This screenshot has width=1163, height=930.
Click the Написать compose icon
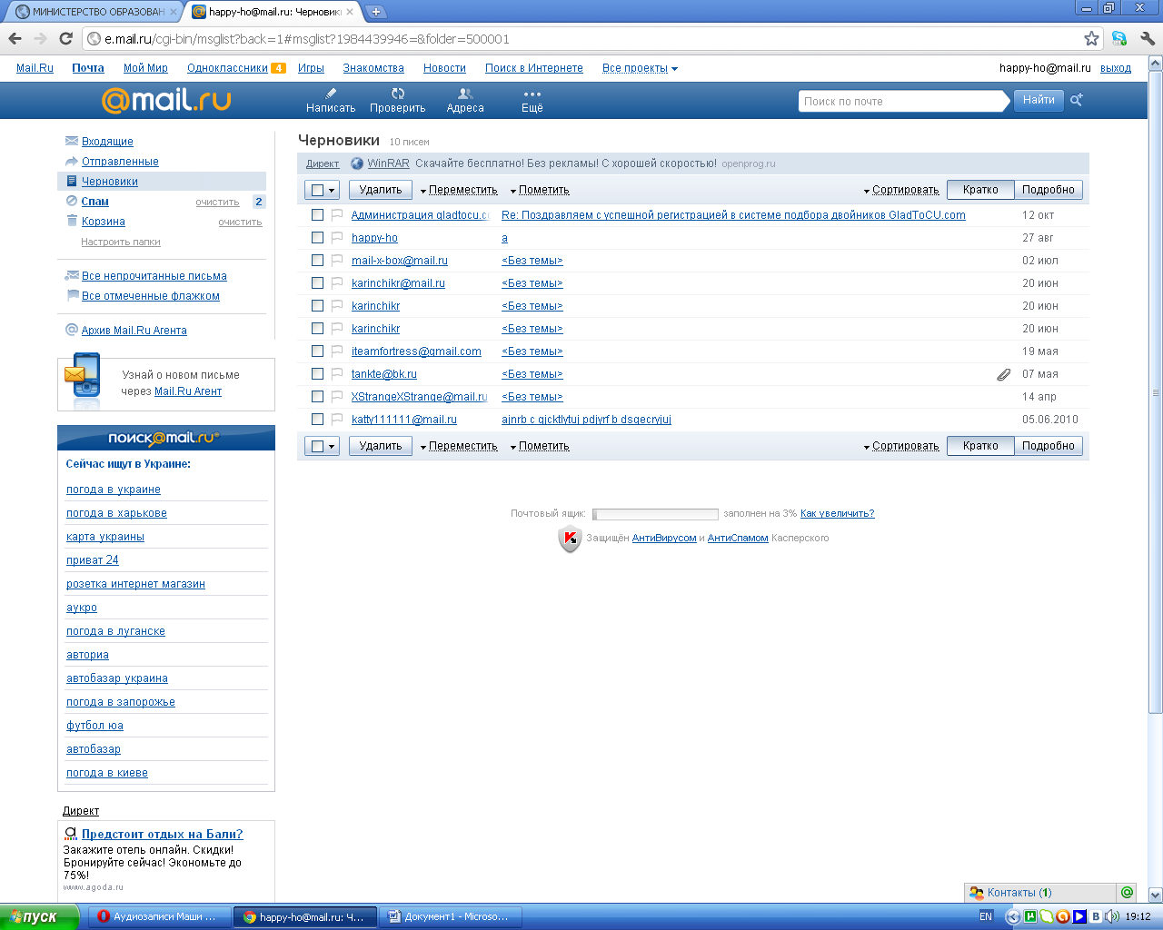tap(331, 93)
